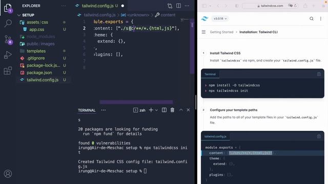Open Source Control view with badge
Screen dimensions: 328x184
coord(8,40)
